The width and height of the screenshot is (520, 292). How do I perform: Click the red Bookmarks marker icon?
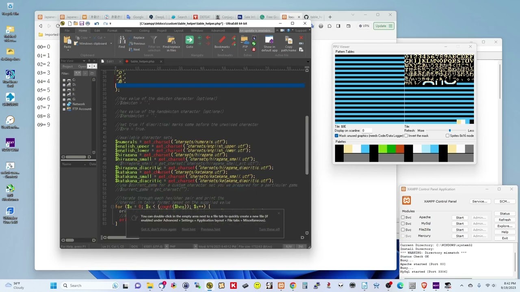tap(222, 40)
